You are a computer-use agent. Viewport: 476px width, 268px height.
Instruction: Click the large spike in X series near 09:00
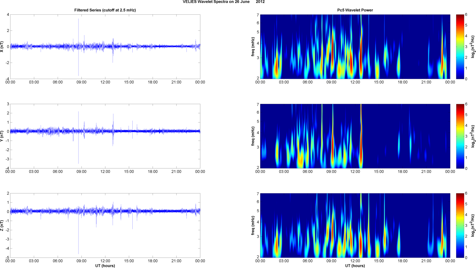point(78,47)
